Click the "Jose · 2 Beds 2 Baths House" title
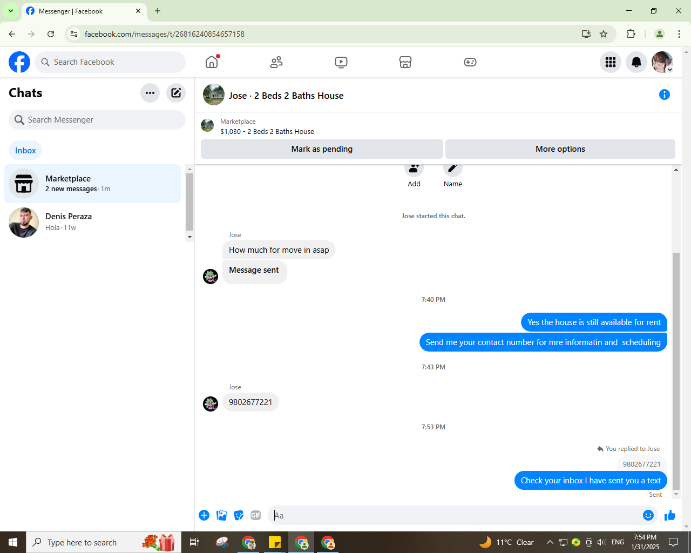 [x=286, y=96]
